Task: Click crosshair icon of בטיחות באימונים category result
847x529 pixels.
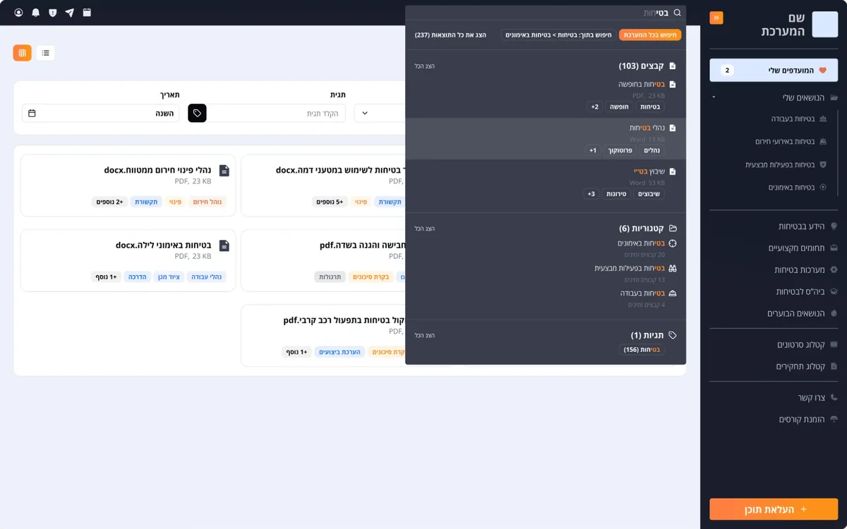Action: pos(673,243)
